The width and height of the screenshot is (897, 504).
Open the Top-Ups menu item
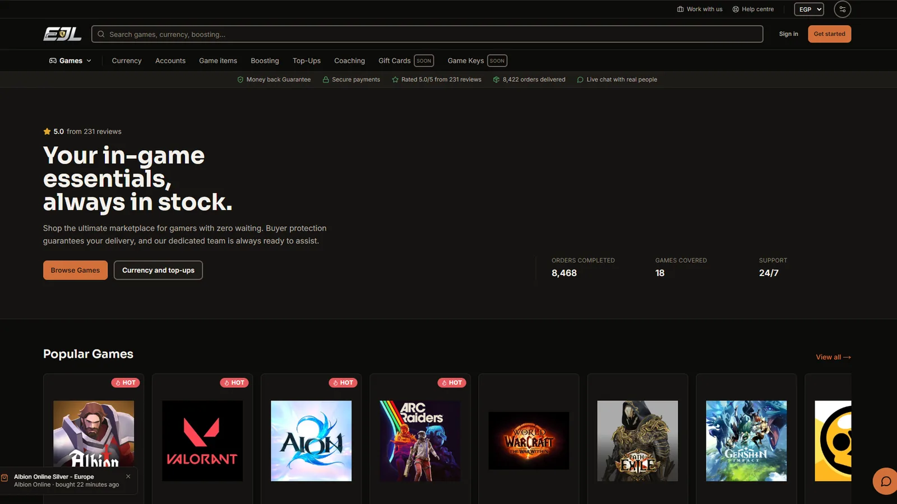(307, 60)
